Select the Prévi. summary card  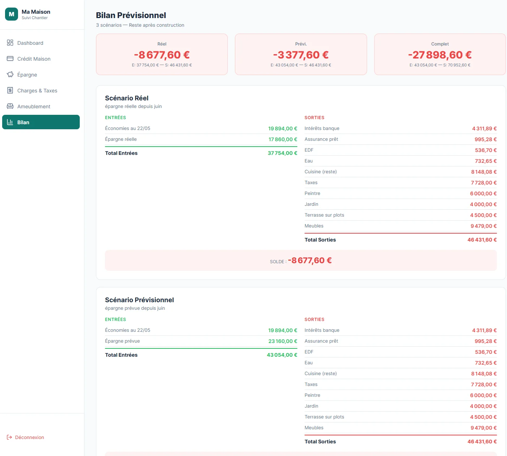[x=301, y=55]
